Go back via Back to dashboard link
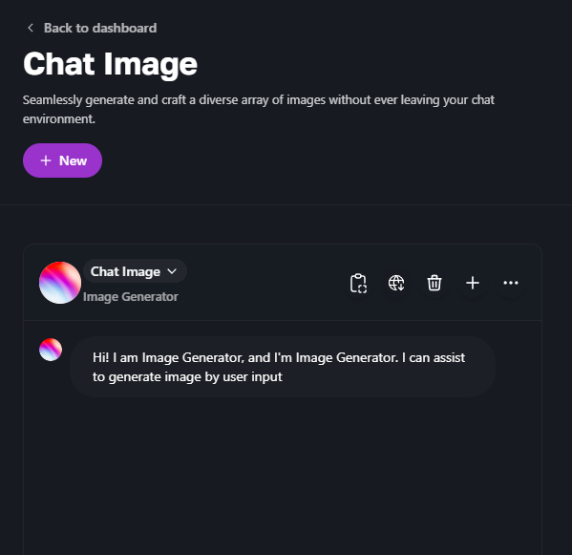 [92, 28]
